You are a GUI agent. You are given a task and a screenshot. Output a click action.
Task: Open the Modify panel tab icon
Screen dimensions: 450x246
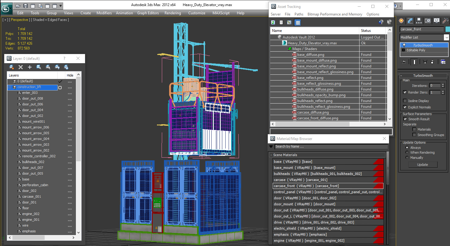click(410, 21)
